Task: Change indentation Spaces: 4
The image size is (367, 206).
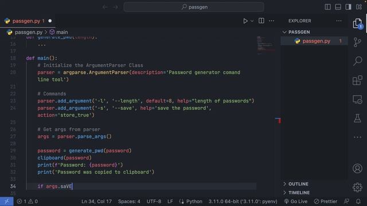Action: pos(129,201)
